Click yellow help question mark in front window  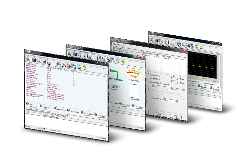coord(84,68)
